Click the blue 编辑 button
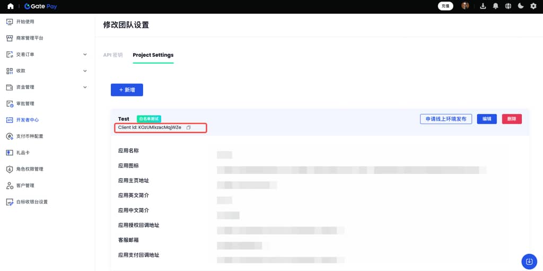Screen dimensions: 543x271 [486, 119]
